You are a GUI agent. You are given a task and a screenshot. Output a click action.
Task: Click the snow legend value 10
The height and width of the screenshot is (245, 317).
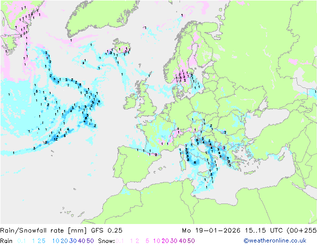(x=156, y=241)
